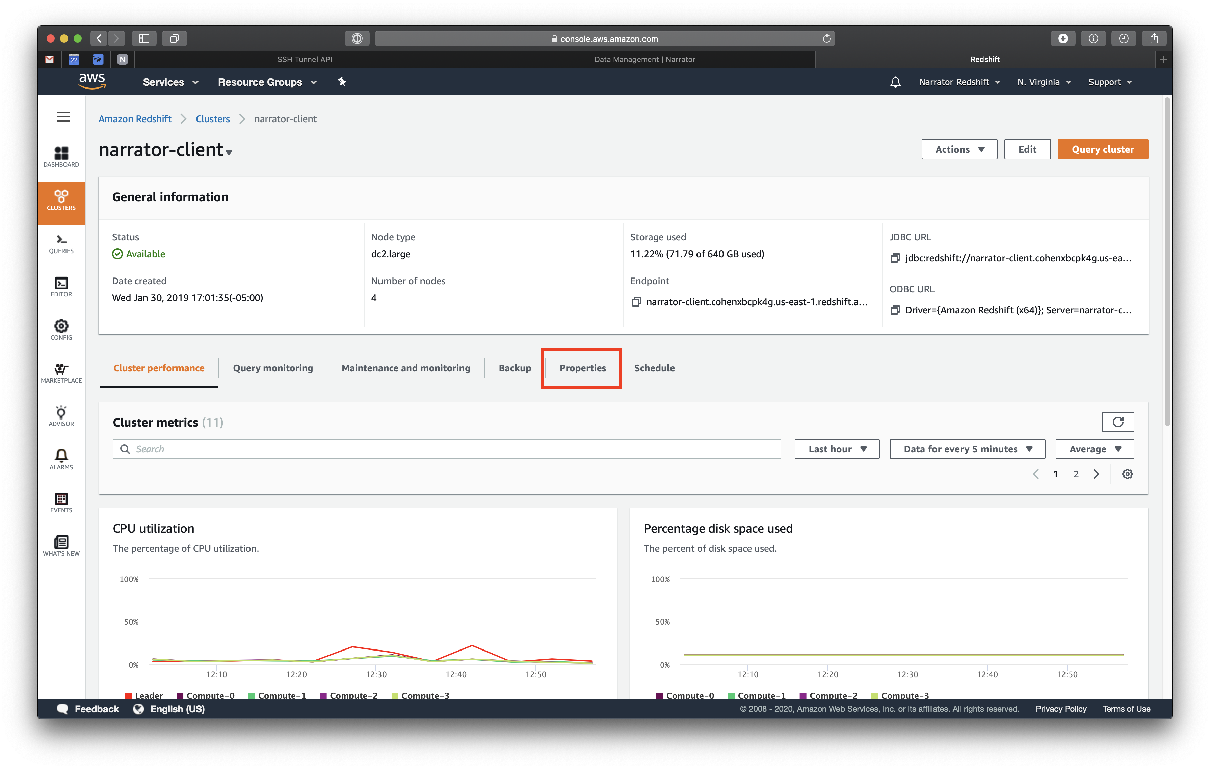Switch to the Properties tab
The width and height of the screenshot is (1210, 769).
[x=582, y=368]
